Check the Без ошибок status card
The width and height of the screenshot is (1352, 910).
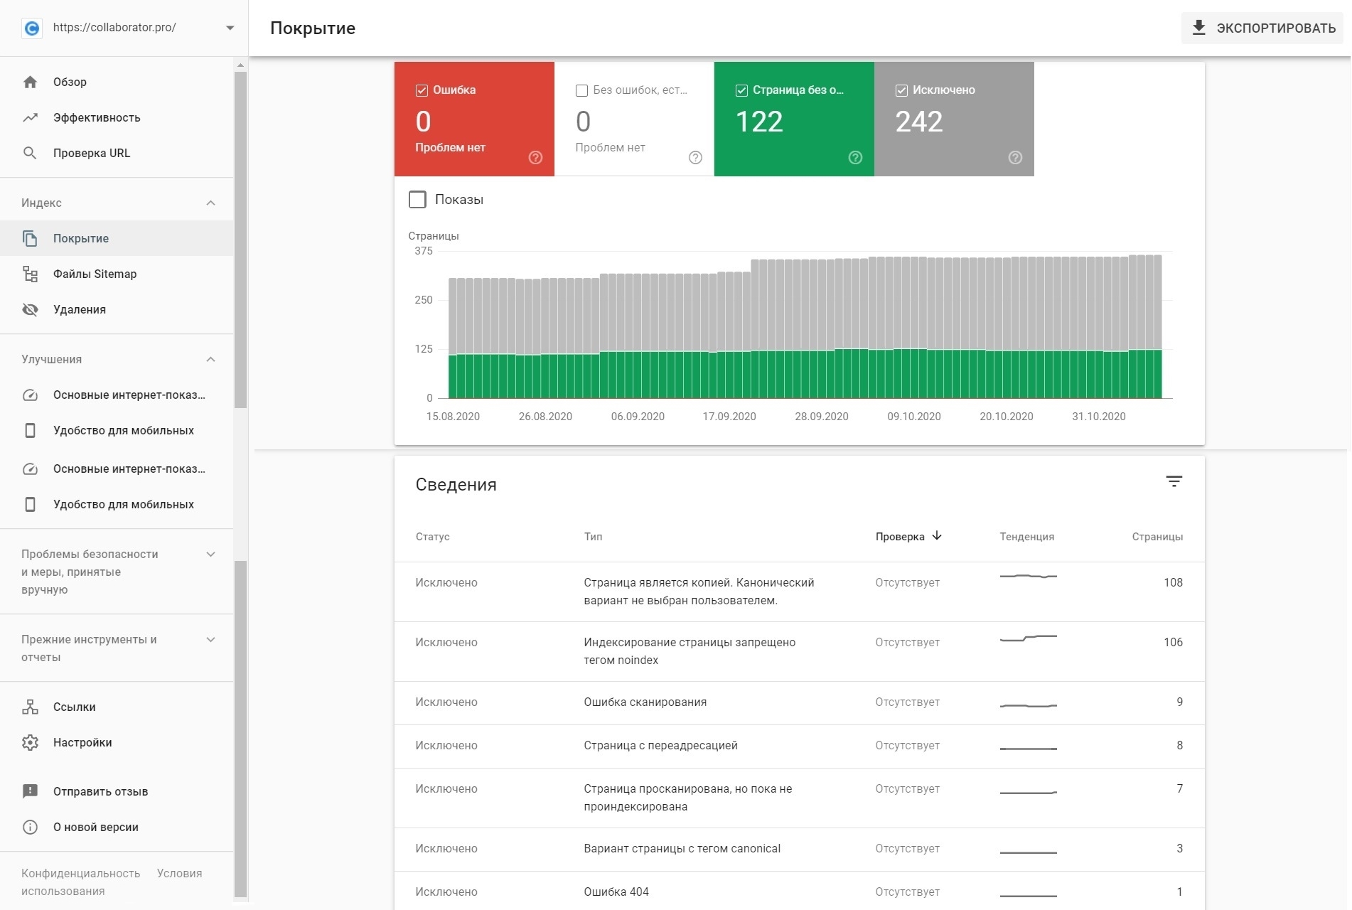pos(581,90)
